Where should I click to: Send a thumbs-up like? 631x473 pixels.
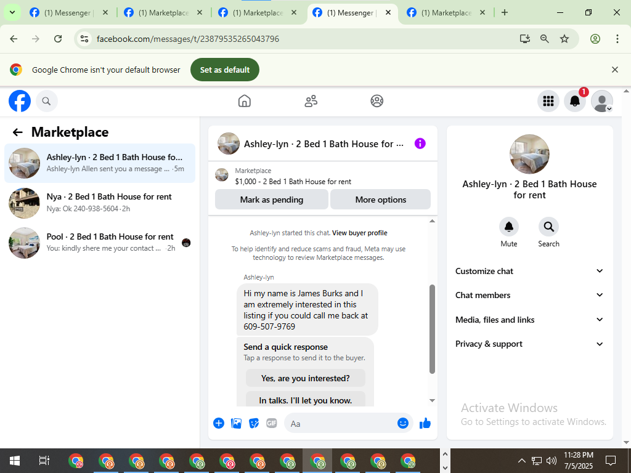[x=425, y=423]
